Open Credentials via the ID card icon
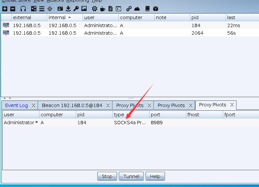 click(60, 9)
